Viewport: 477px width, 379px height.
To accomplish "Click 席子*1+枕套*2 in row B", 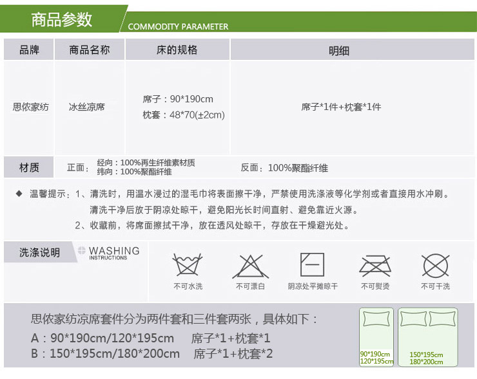I will (x=233, y=353).
